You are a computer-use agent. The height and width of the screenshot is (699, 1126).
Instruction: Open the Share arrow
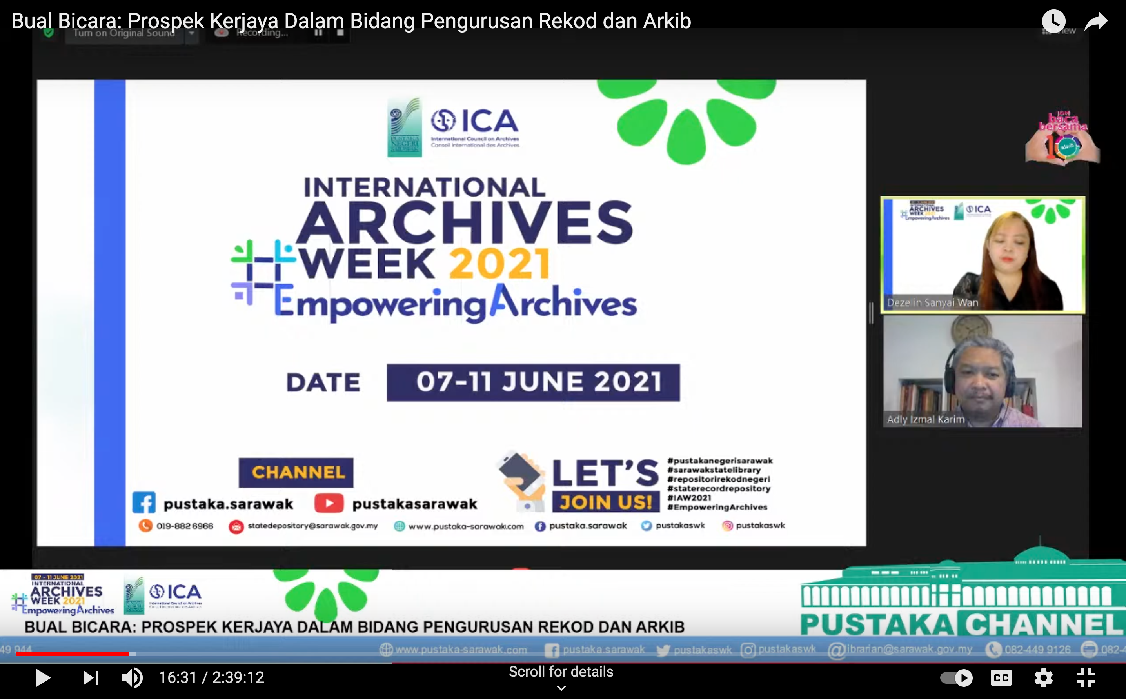coord(1096,21)
